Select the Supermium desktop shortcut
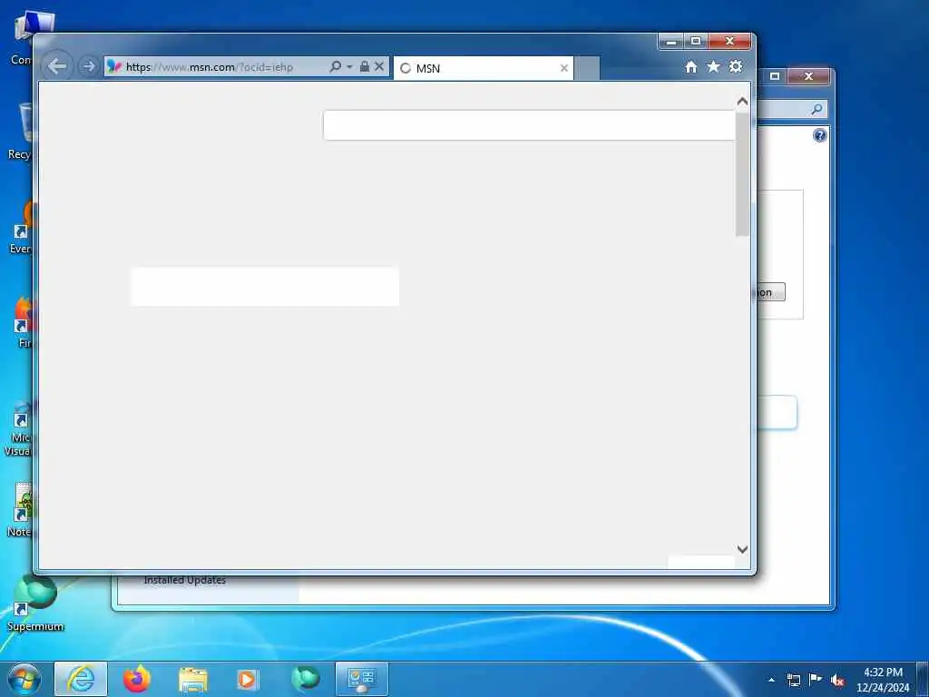 35,602
